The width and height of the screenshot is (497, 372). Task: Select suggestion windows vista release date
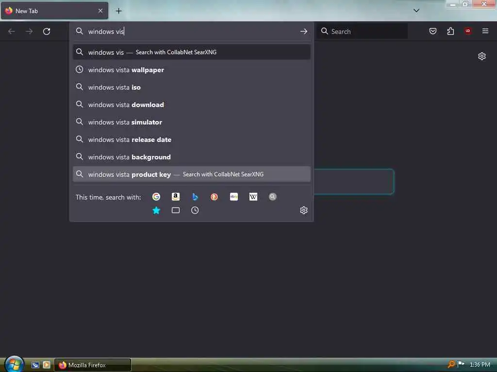coord(191,139)
